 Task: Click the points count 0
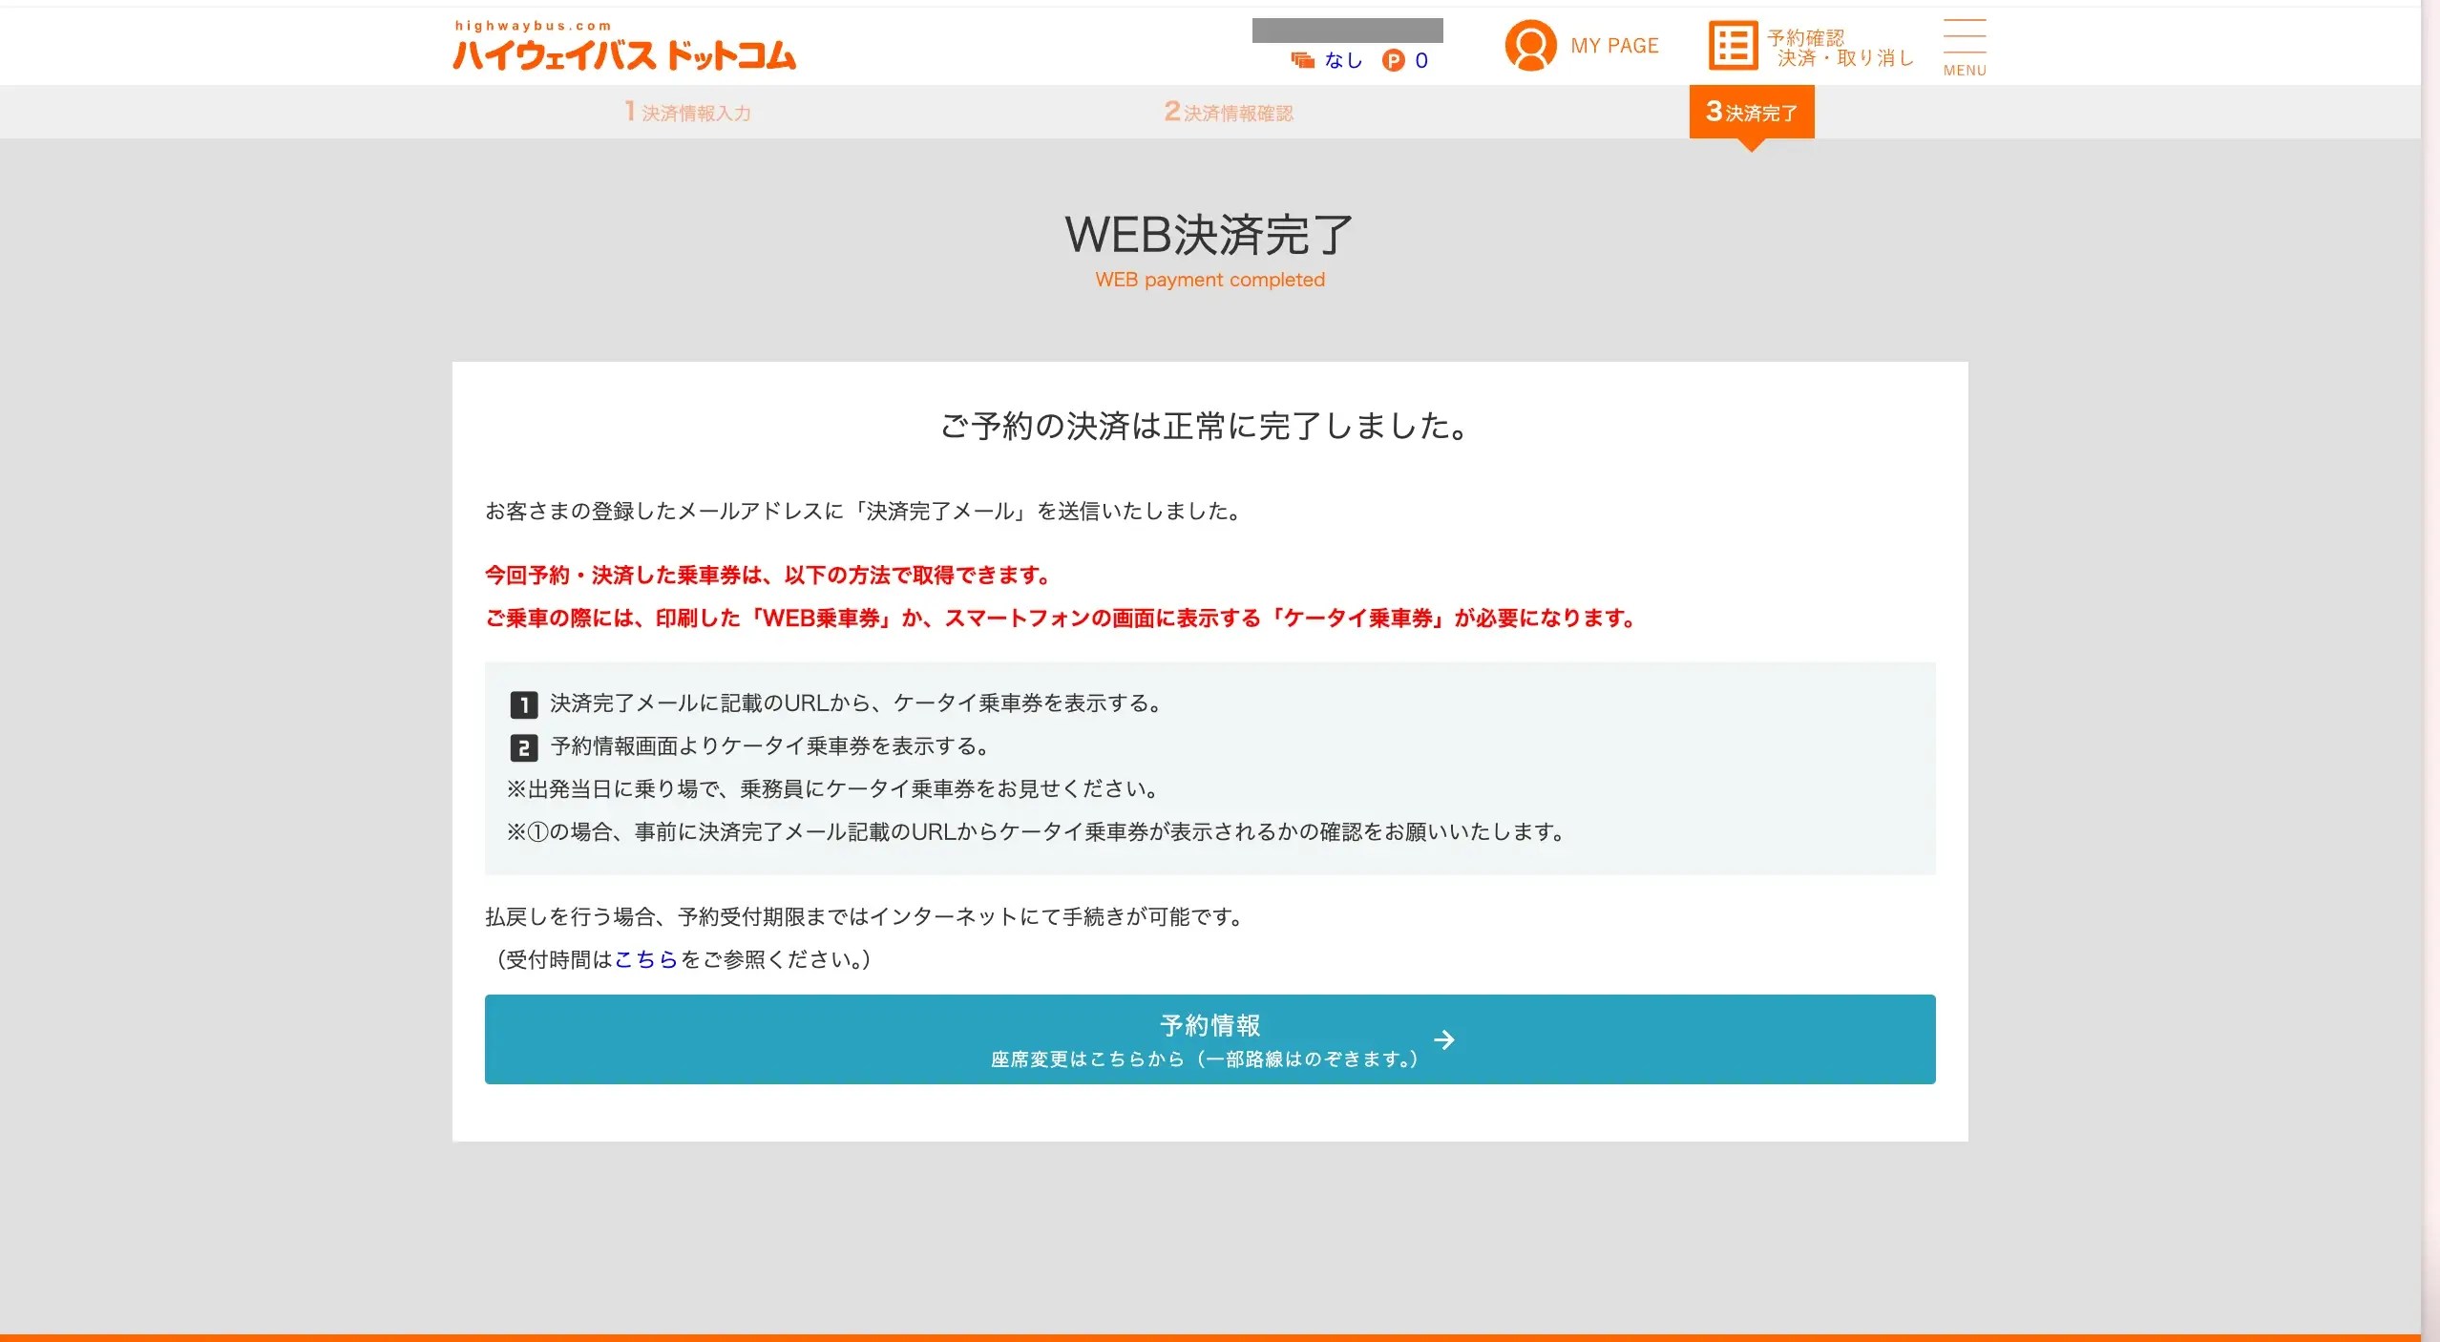pyautogui.click(x=1420, y=60)
